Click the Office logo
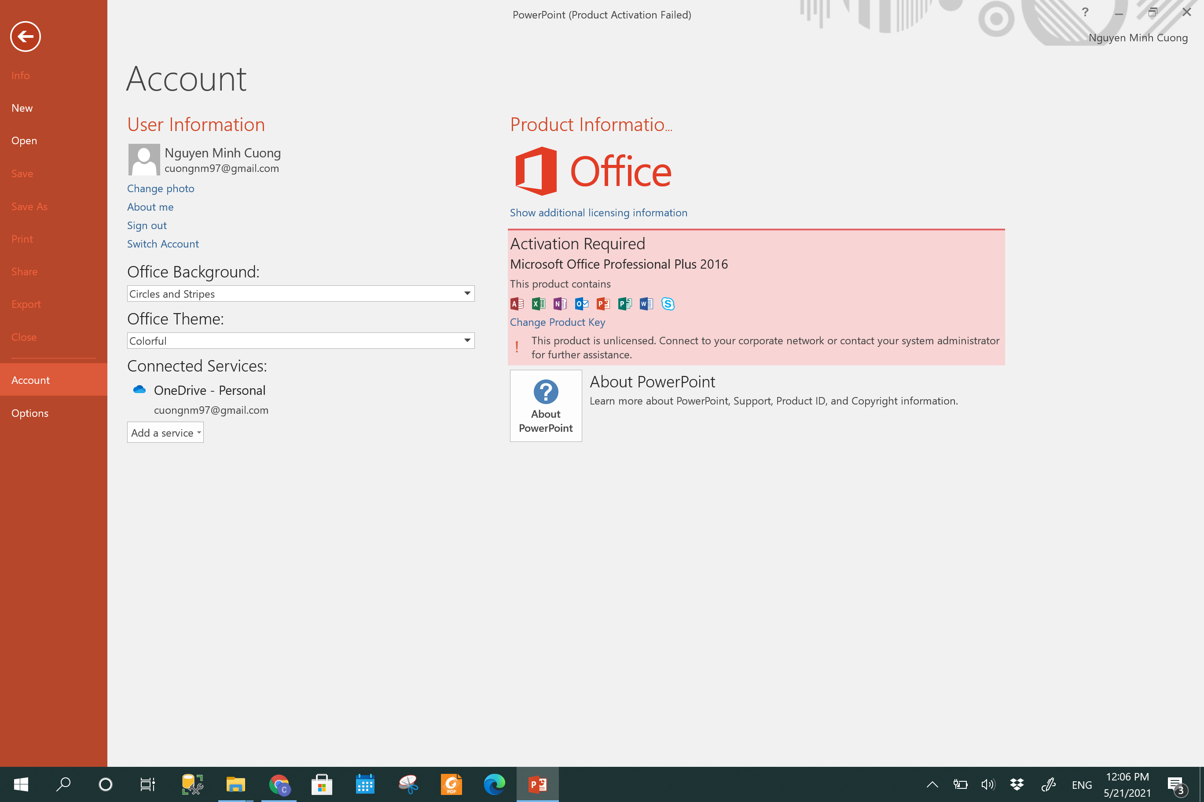The width and height of the screenshot is (1204, 802). point(593,171)
